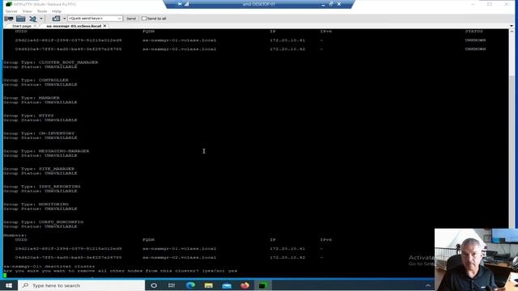
Task: Open Task View on the taskbar
Action: [172, 285]
